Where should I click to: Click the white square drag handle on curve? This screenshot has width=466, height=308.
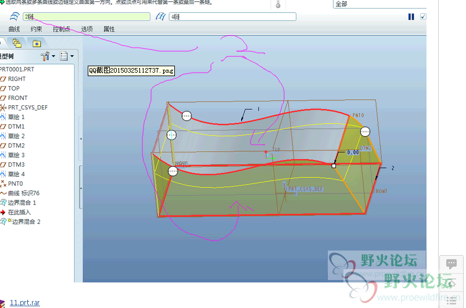coord(334,166)
